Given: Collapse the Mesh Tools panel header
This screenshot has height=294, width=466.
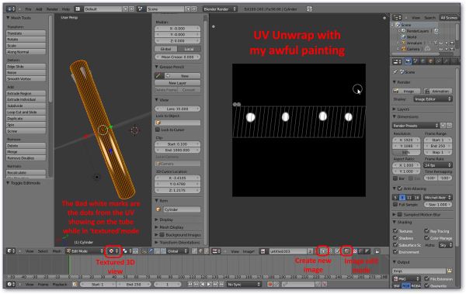Looking at the screenshot, I should [19, 18].
